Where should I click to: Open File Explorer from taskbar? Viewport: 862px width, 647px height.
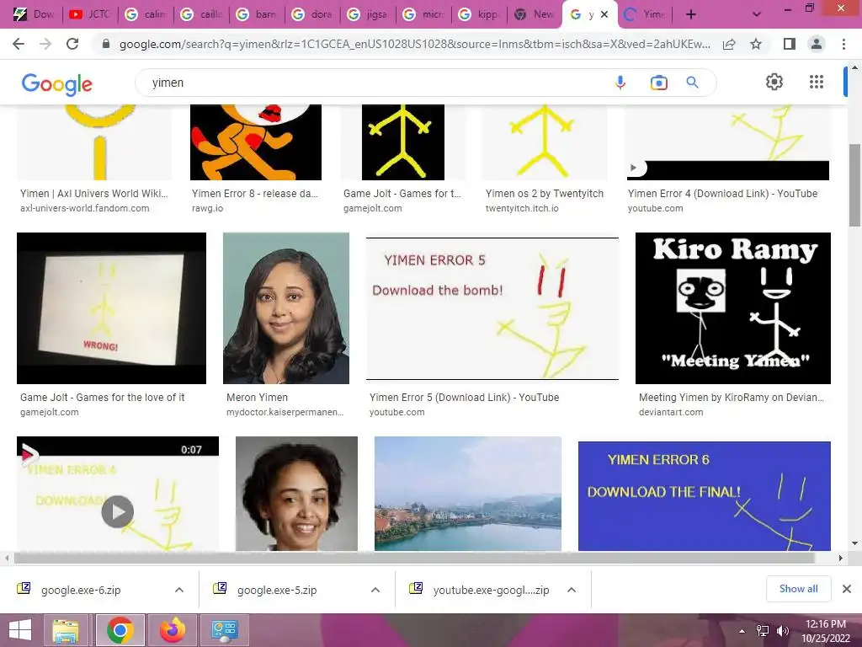(66, 630)
